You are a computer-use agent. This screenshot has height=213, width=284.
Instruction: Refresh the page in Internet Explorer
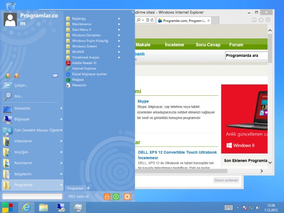pos(151,21)
